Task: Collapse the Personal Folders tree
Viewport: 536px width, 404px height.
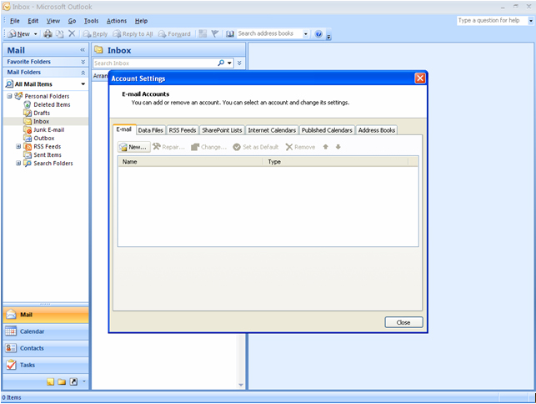Action: tap(9, 97)
